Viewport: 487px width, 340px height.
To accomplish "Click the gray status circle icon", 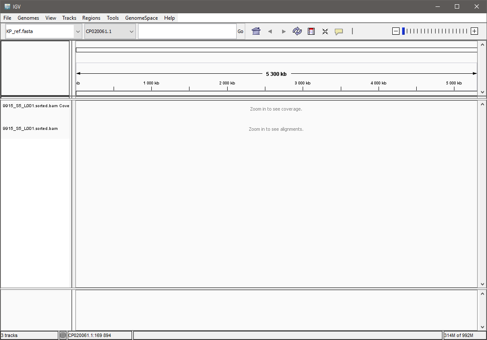I will pyautogui.click(x=63, y=335).
